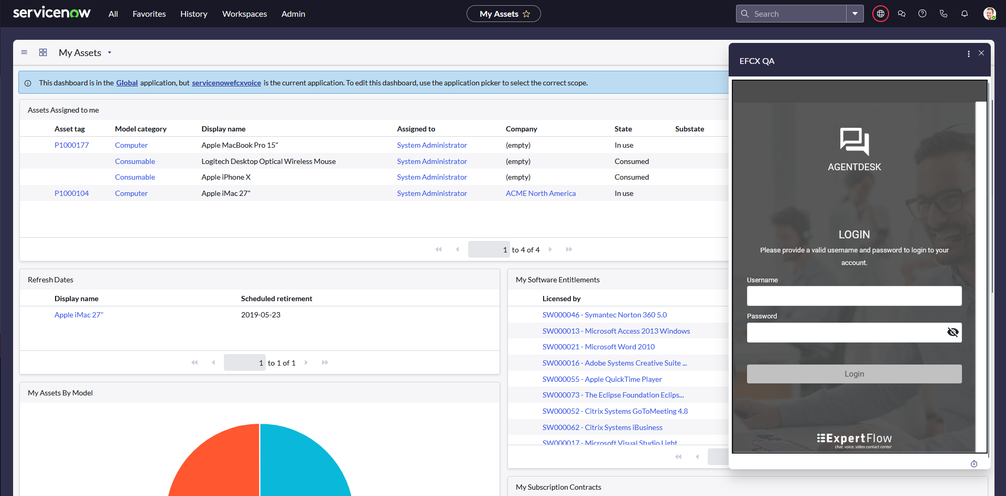Click the phone icon in top bar
This screenshot has width=1006, height=496.
pyautogui.click(x=944, y=14)
